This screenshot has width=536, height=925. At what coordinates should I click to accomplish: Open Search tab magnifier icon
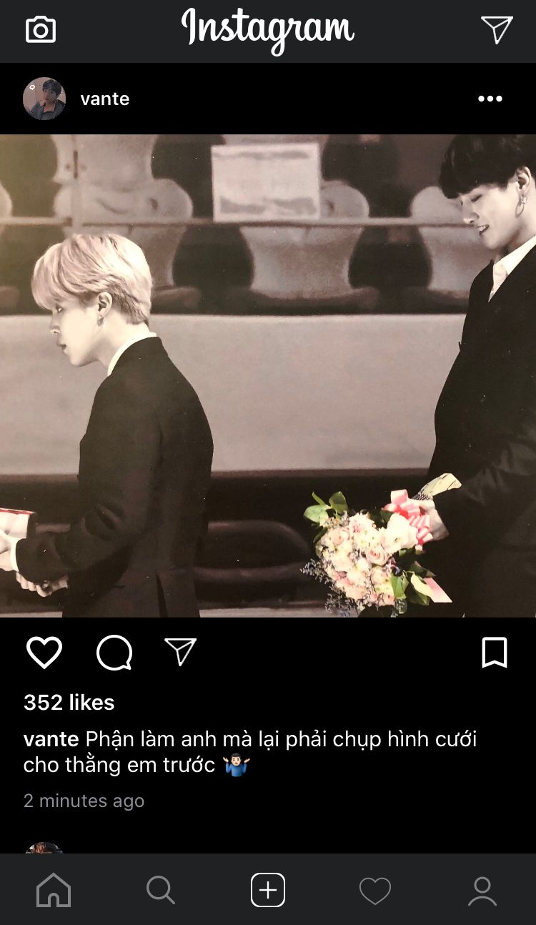click(160, 890)
